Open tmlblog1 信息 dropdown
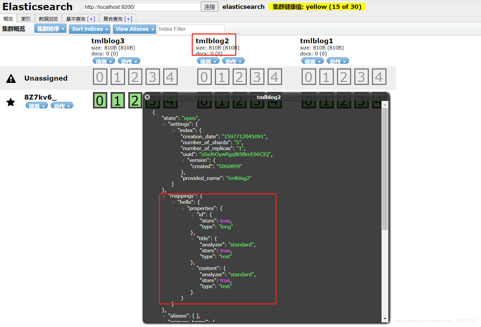This screenshot has height=327, width=481. point(312,61)
